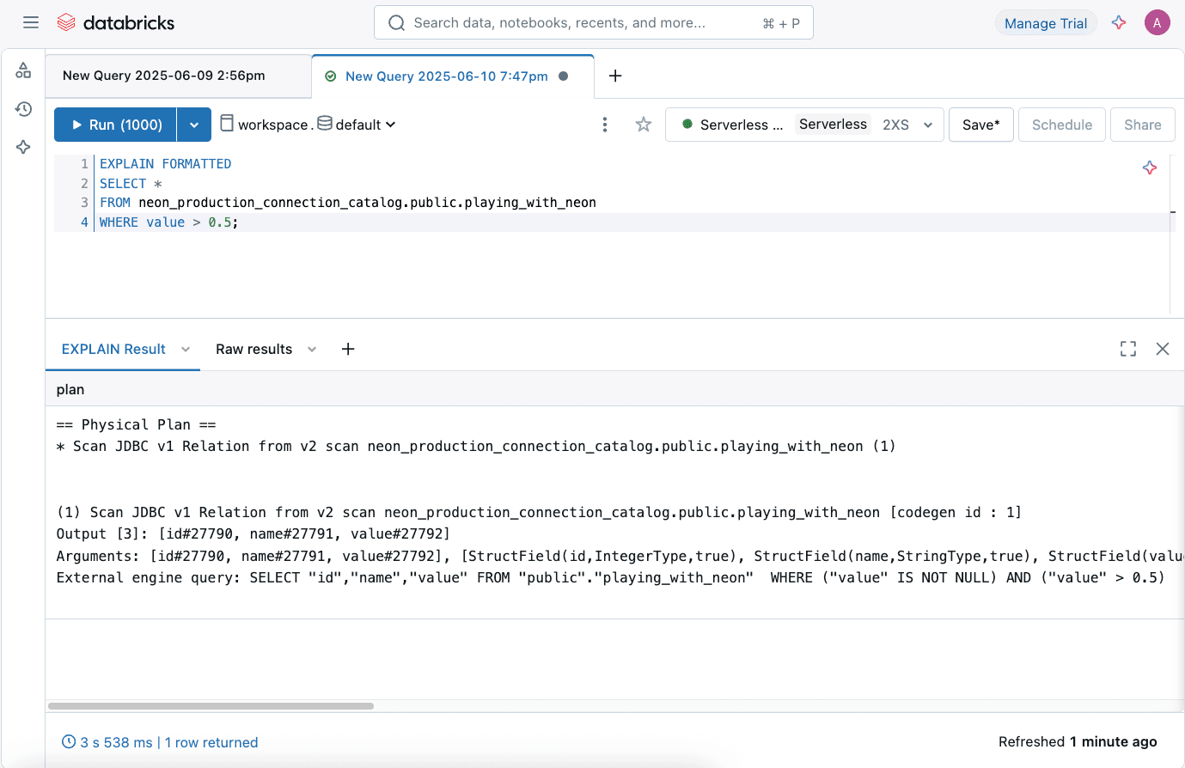
Task: Click the search data input field
Action: [593, 22]
